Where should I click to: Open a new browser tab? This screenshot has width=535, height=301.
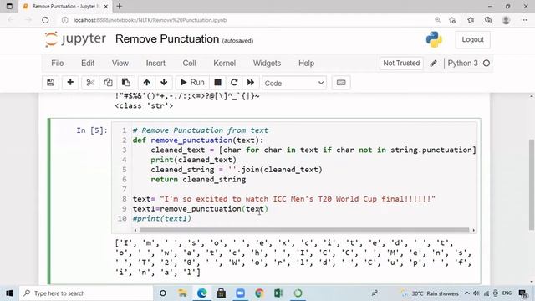click(119, 6)
